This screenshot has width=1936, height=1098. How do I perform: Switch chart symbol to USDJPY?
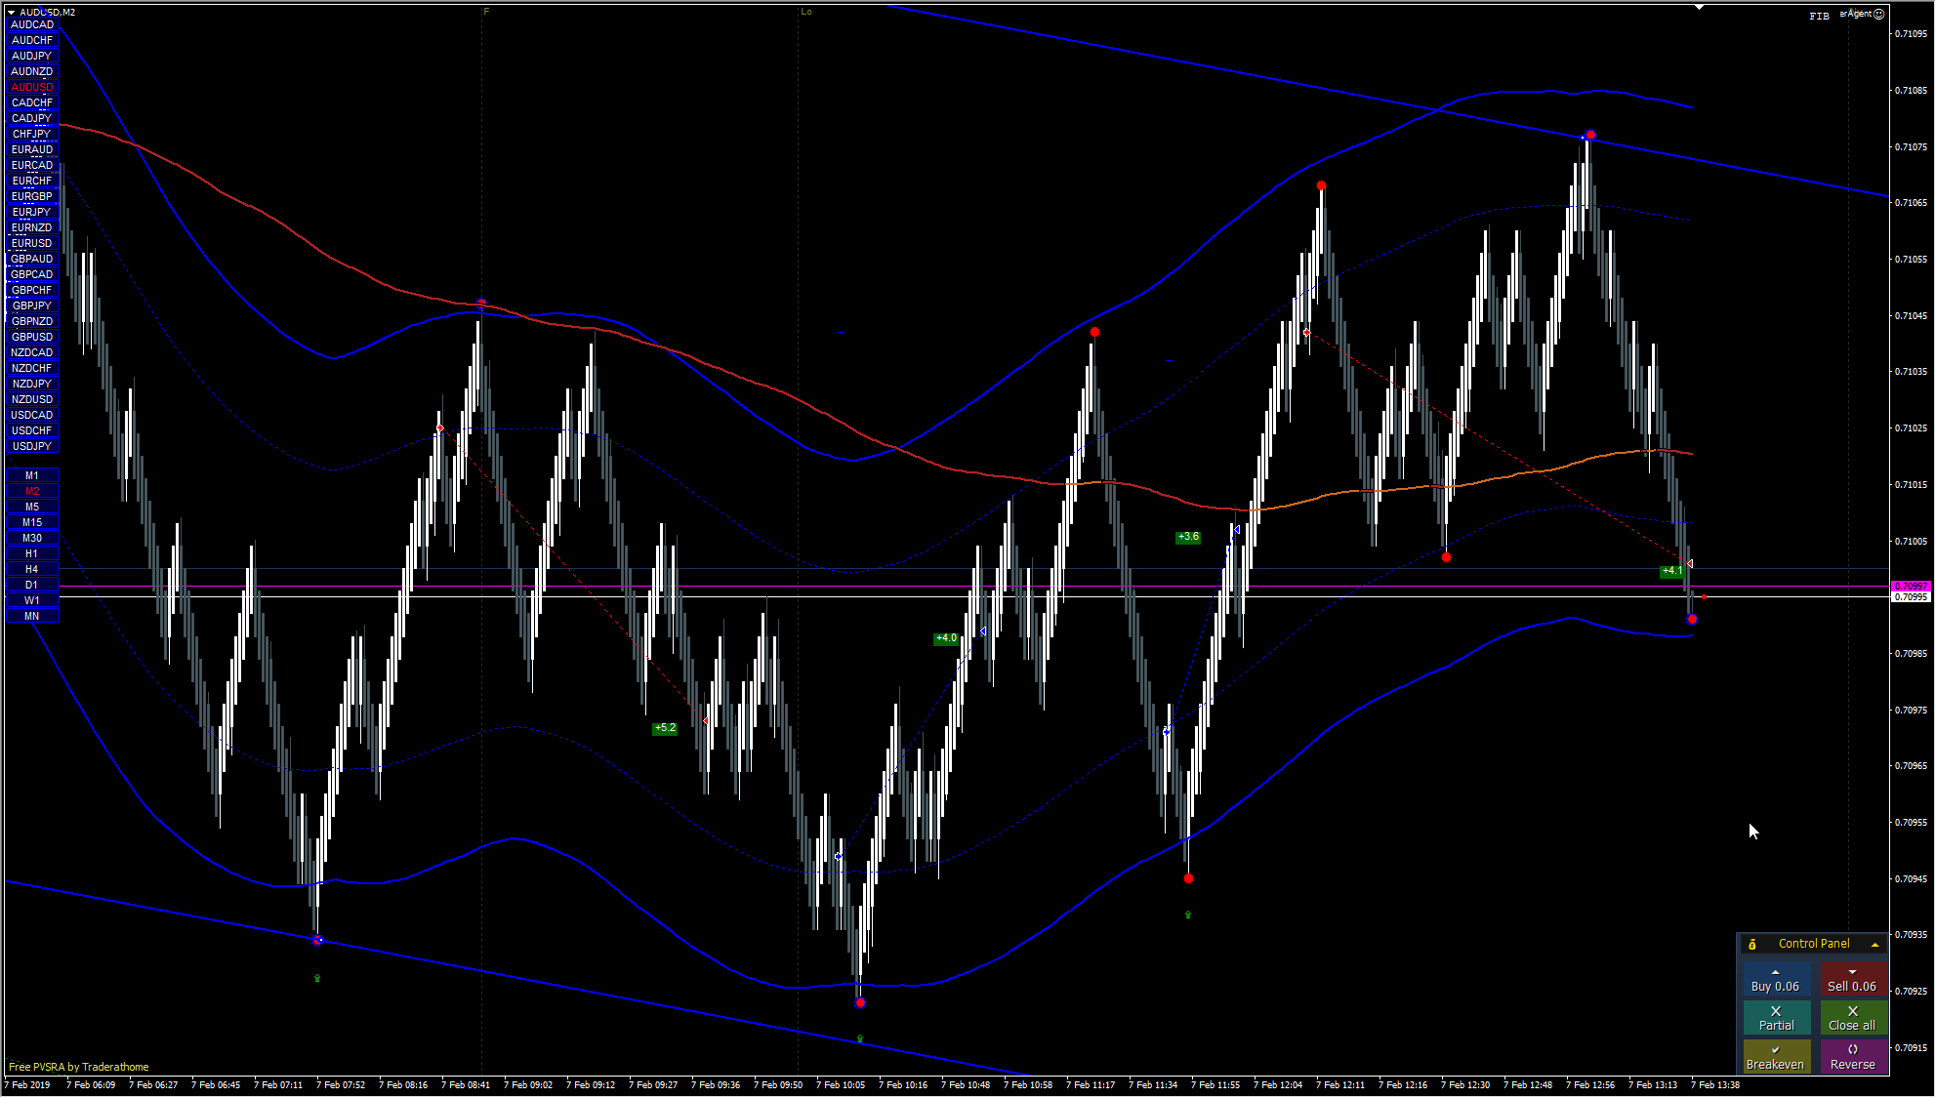(x=32, y=446)
